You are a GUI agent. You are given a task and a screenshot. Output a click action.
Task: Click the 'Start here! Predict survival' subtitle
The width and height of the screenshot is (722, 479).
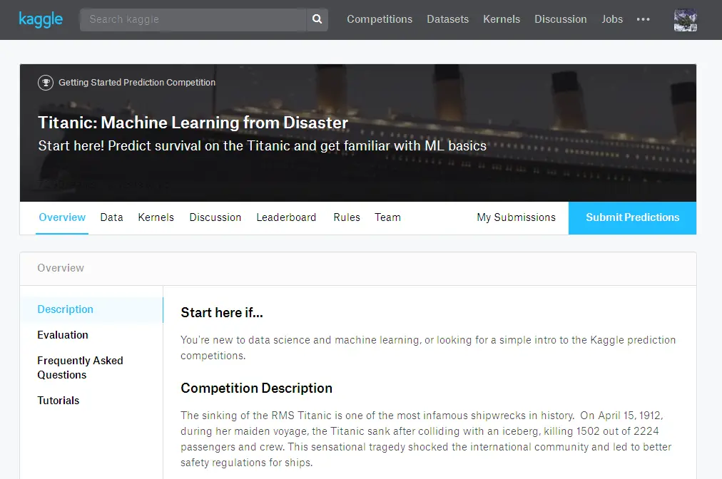[262, 146]
